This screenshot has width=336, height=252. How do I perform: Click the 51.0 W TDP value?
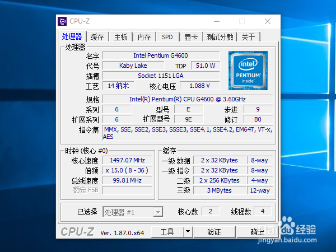click(x=206, y=66)
